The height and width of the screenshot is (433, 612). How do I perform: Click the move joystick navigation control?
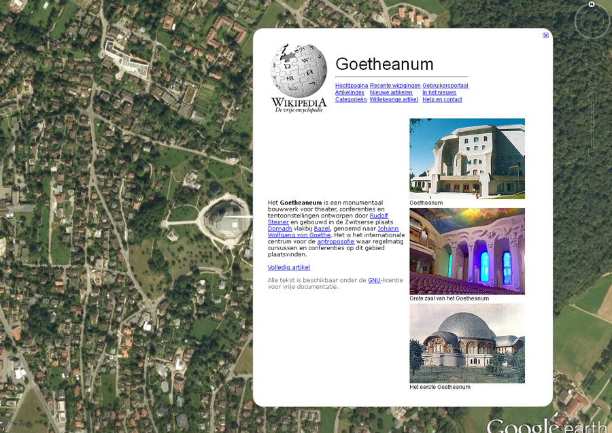click(592, 54)
